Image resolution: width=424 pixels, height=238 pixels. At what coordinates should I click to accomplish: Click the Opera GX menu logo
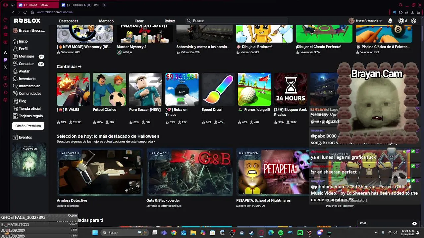point(5,5)
